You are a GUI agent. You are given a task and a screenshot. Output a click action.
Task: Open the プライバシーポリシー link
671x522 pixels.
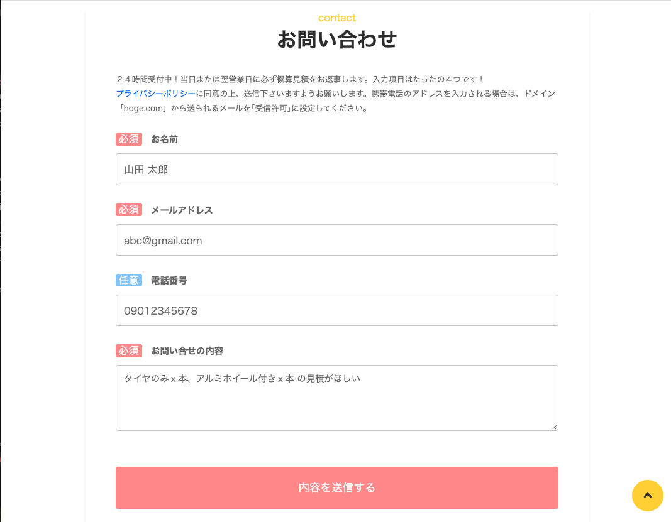pyautogui.click(x=155, y=94)
